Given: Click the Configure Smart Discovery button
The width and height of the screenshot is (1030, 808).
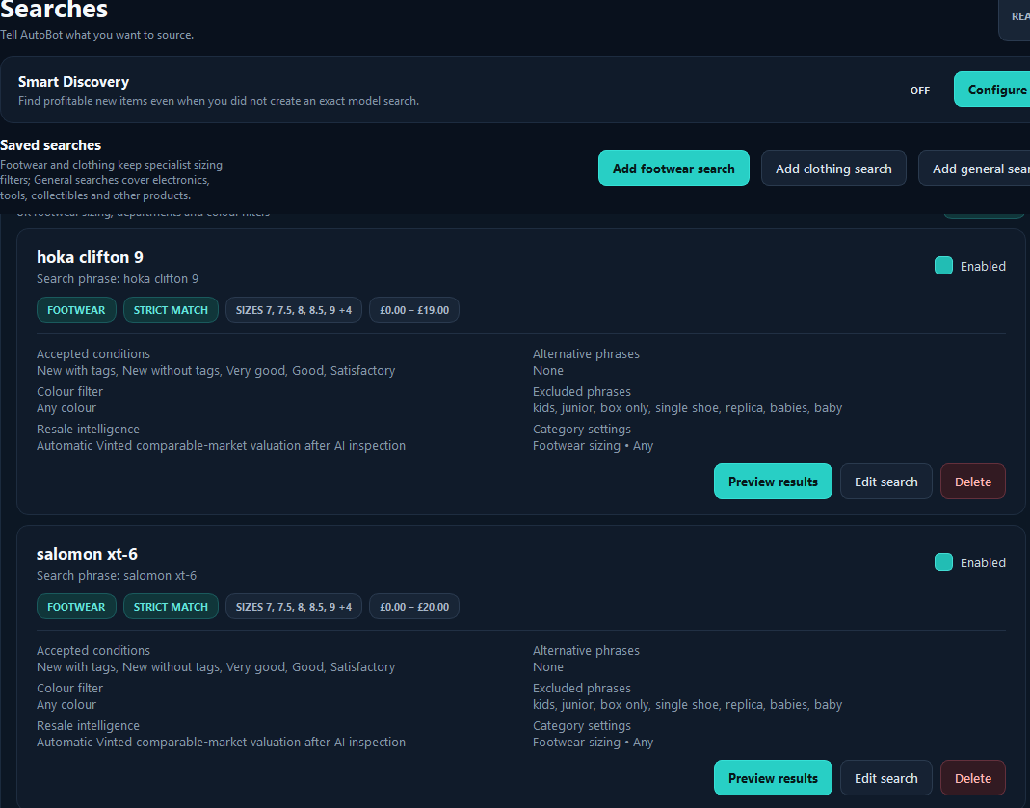Looking at the screenshot, I should point(991,90).
